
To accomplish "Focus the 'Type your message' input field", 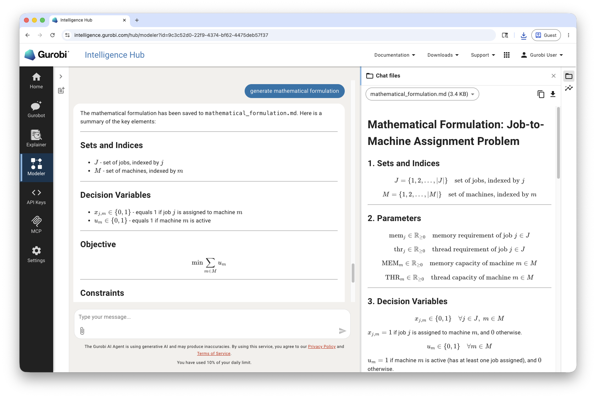I will pos(212,317).
